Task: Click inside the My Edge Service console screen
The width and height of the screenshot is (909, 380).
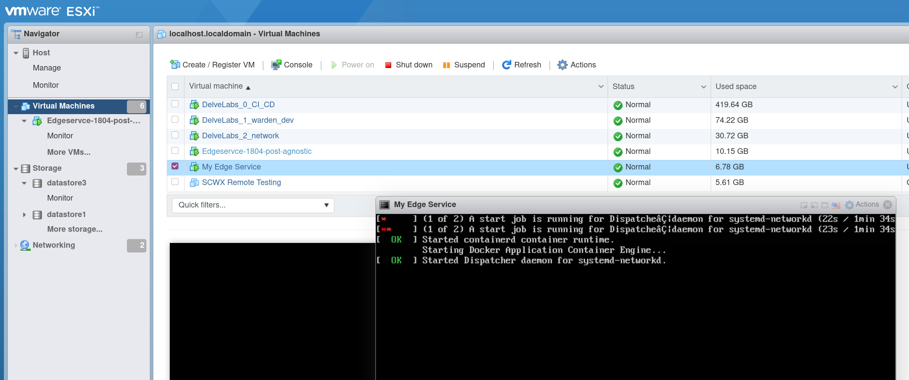Action: (635, 297)
